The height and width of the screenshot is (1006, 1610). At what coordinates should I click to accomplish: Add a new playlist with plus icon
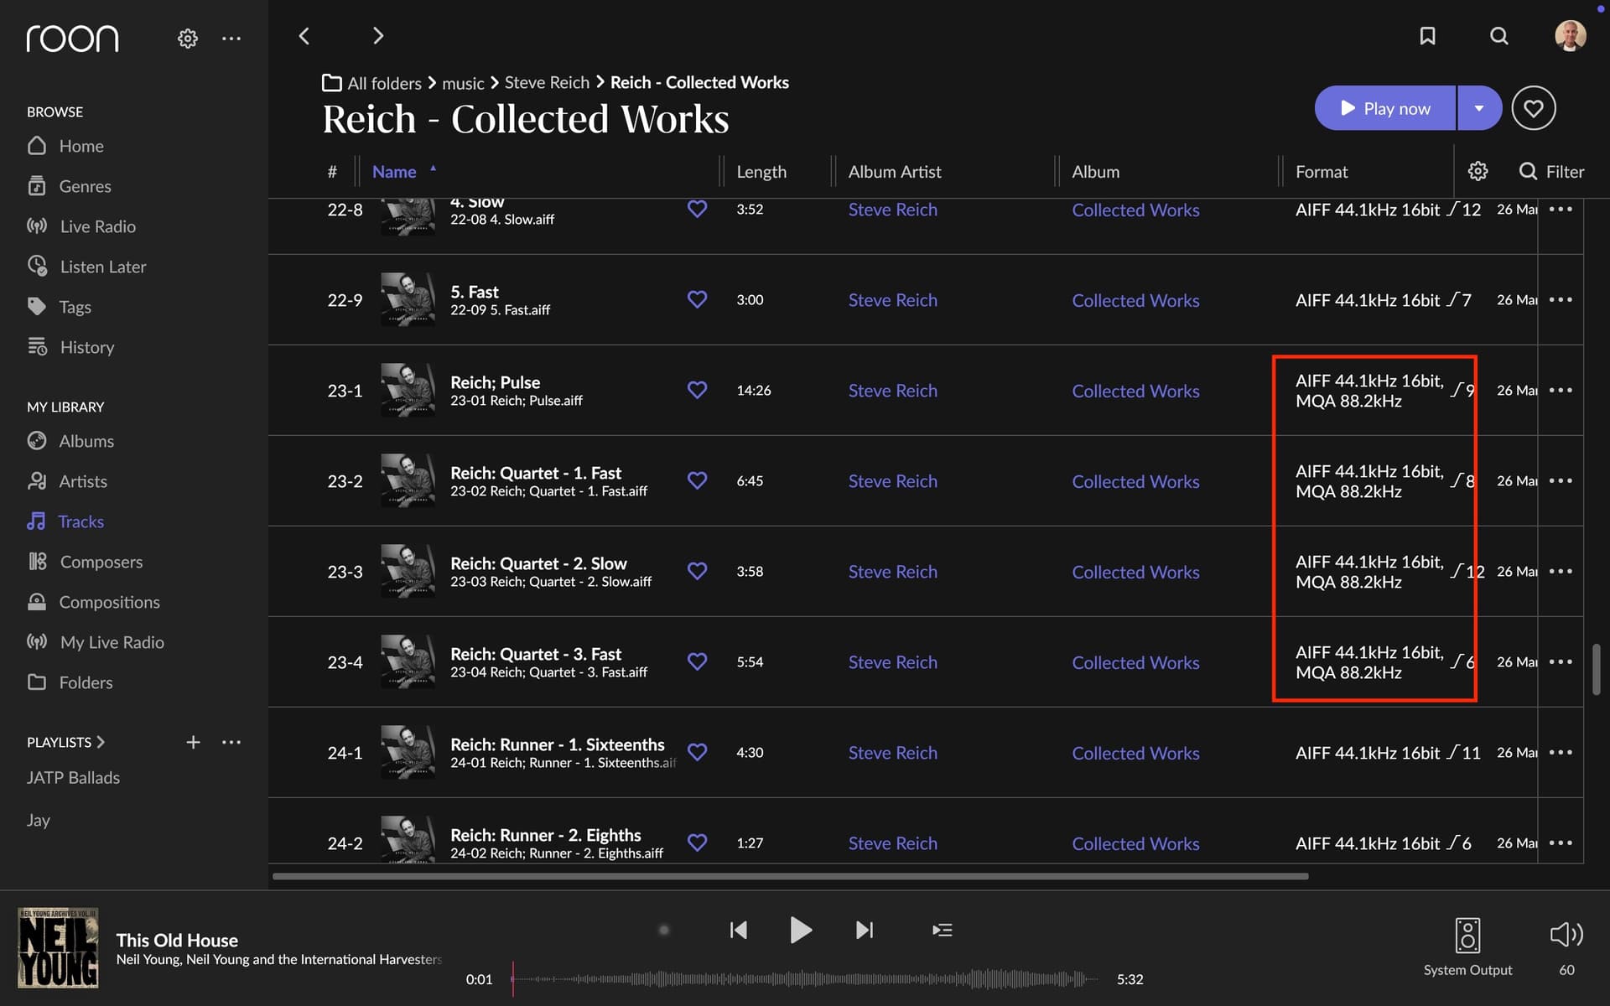[193, 742]
